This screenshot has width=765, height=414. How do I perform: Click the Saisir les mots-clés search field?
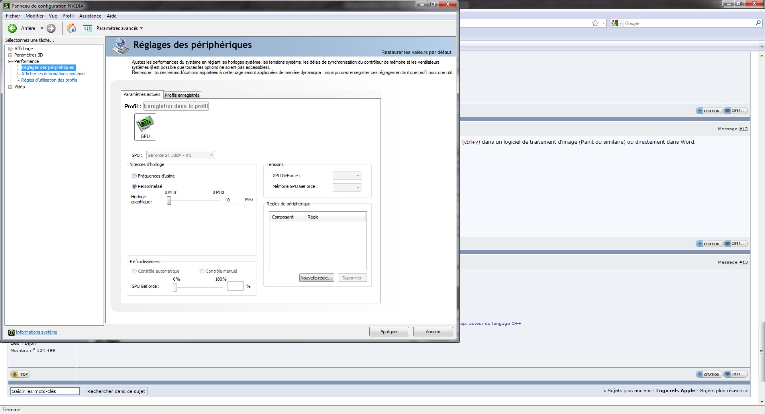[45, 391]
